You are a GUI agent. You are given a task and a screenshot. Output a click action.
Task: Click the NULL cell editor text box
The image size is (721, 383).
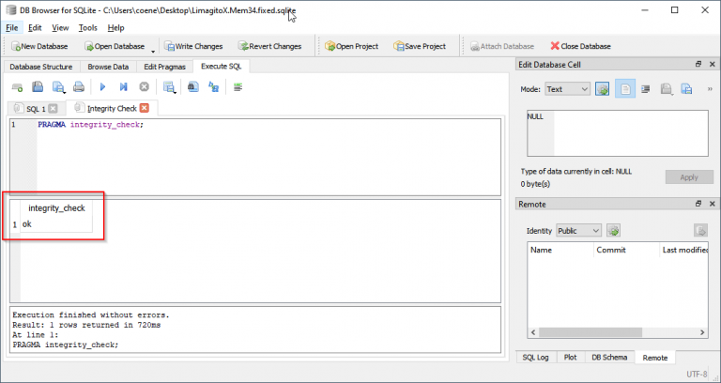(x=618, y=133)
